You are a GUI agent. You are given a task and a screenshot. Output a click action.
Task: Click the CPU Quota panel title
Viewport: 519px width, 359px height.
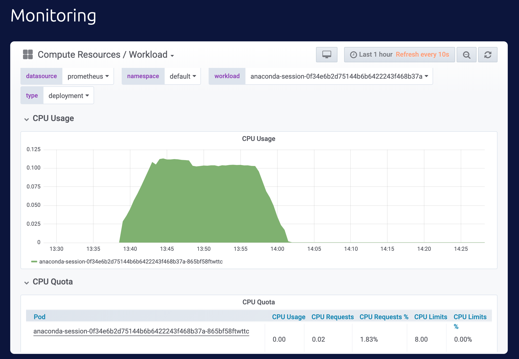pos(258,302)
